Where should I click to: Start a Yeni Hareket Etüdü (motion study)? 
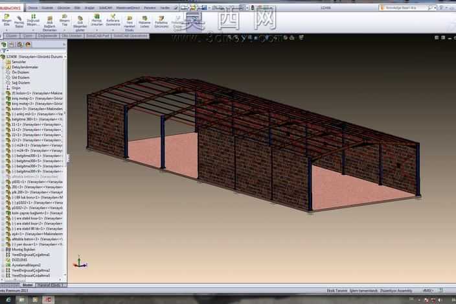point(130,24)
